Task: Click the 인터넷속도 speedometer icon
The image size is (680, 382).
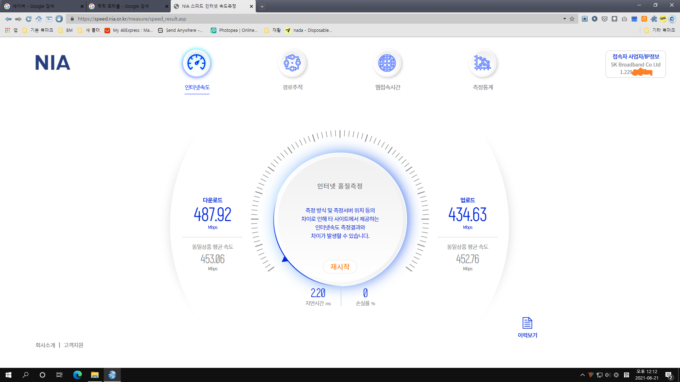Action: coord(197,63)
